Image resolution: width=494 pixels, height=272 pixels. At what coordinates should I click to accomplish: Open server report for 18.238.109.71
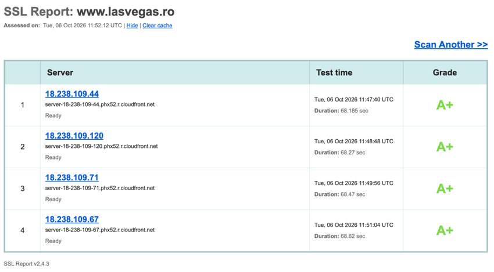point(72,177)
